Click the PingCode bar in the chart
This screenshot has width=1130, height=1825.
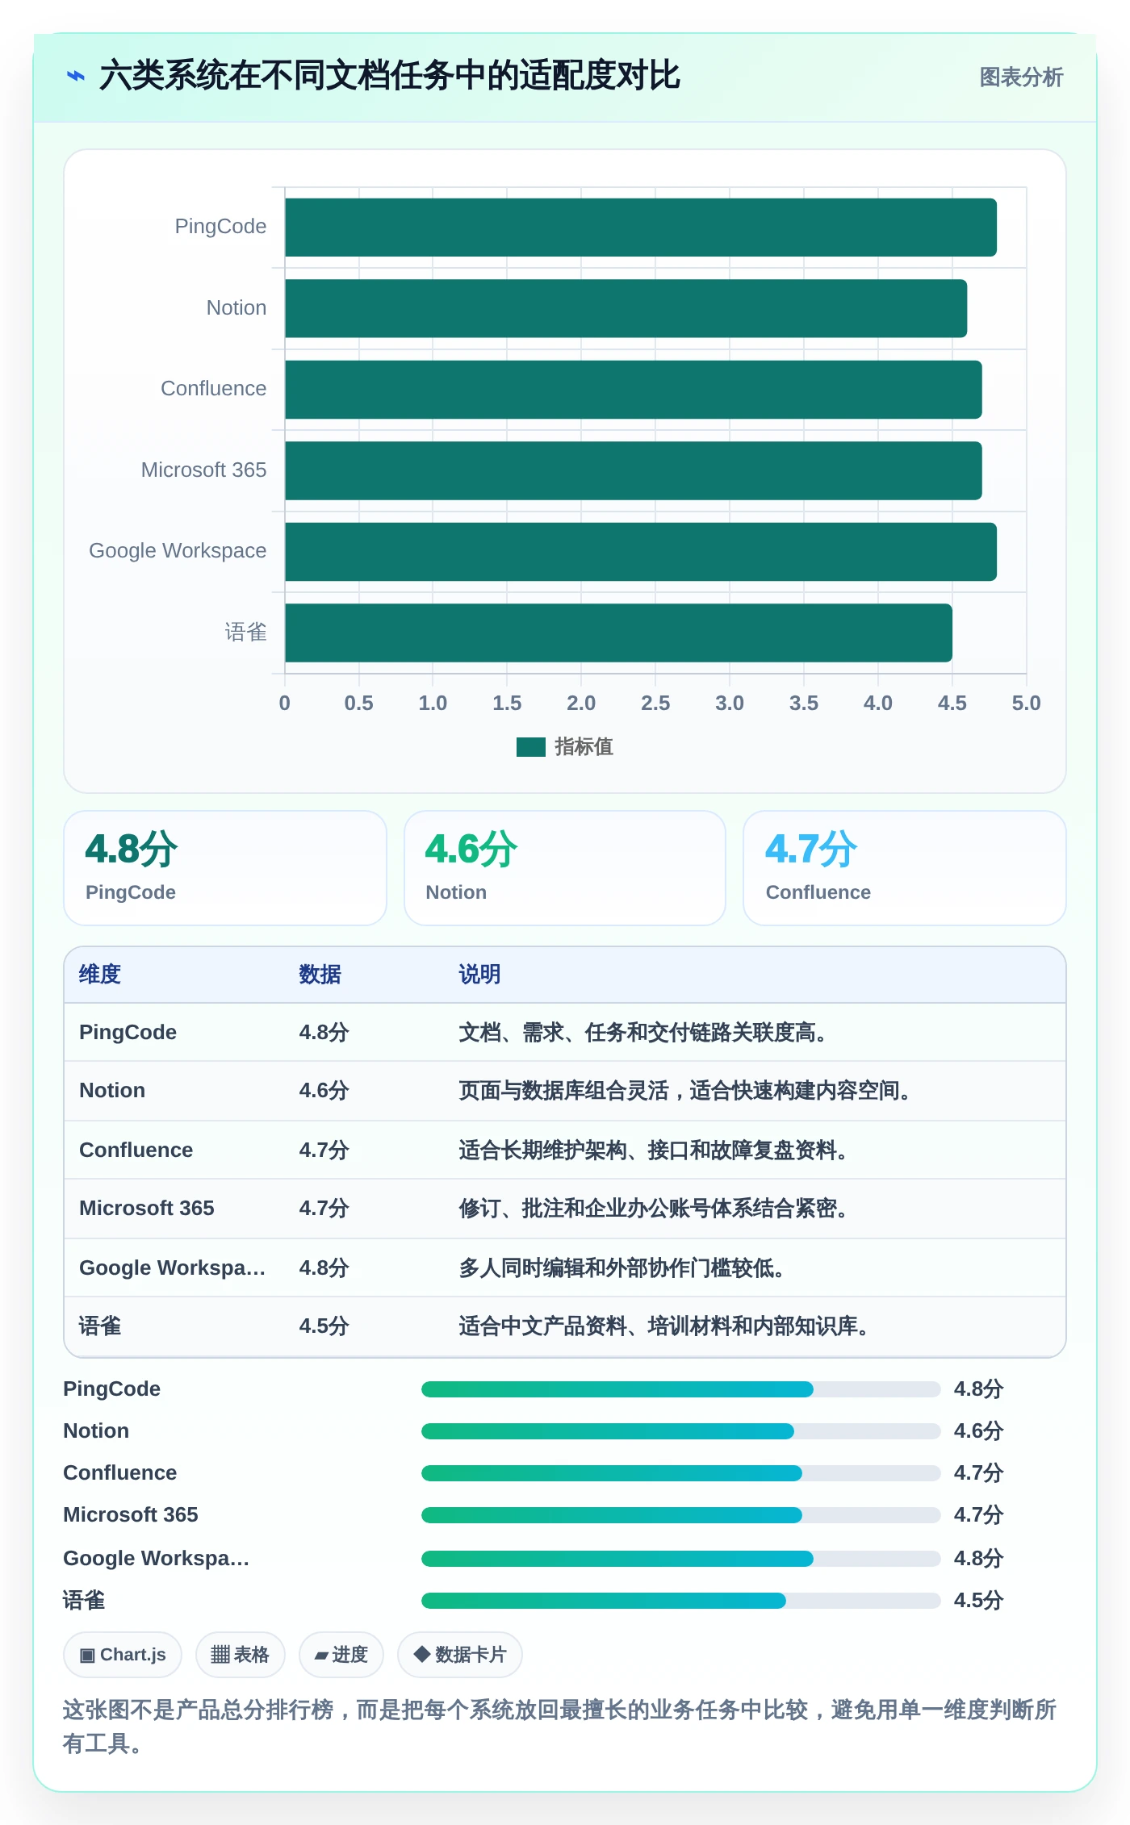pyautogui.click(x=641, y=228)
